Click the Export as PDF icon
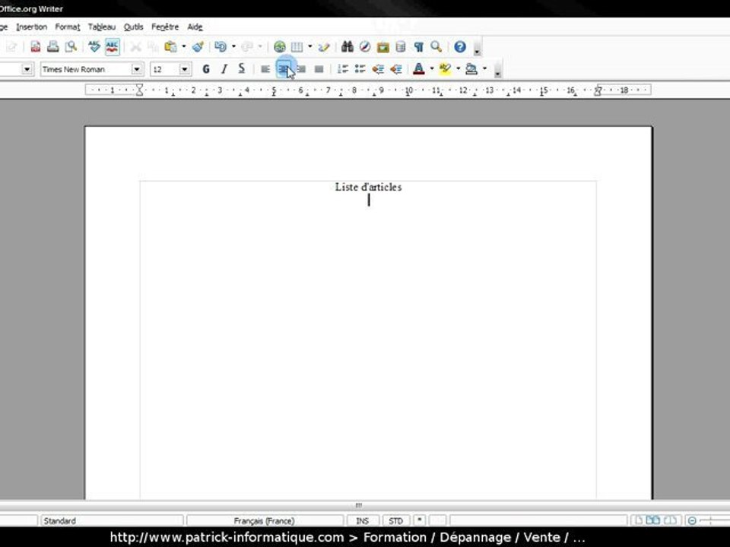 [36, 46]
